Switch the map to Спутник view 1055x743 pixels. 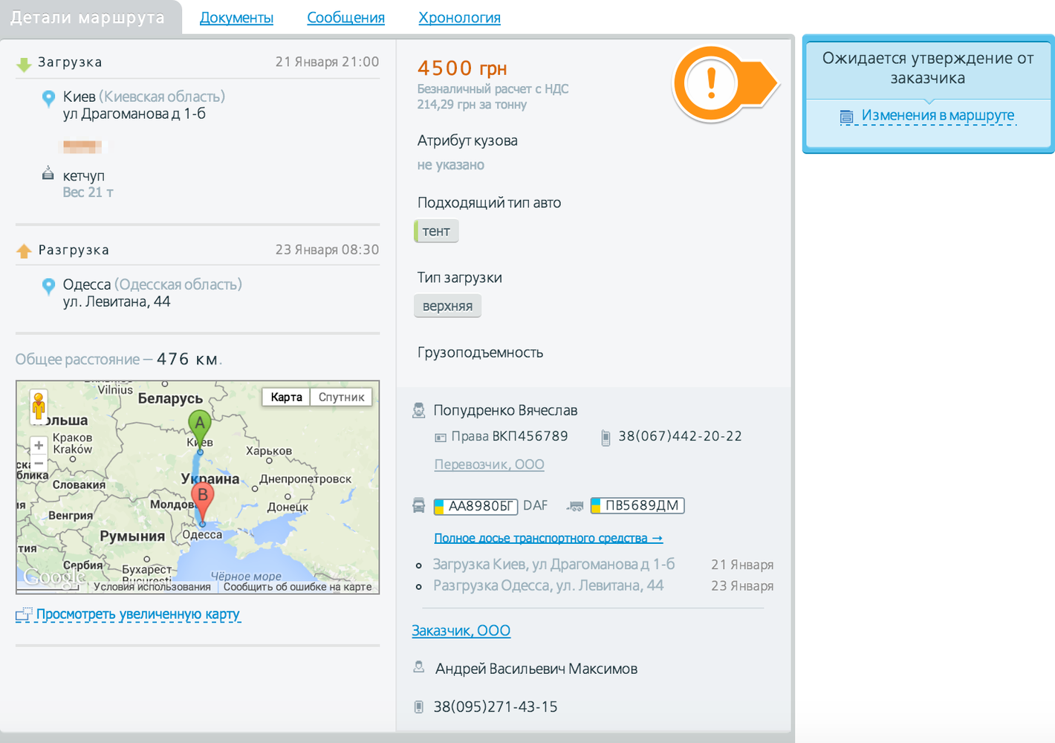point(341,397)
